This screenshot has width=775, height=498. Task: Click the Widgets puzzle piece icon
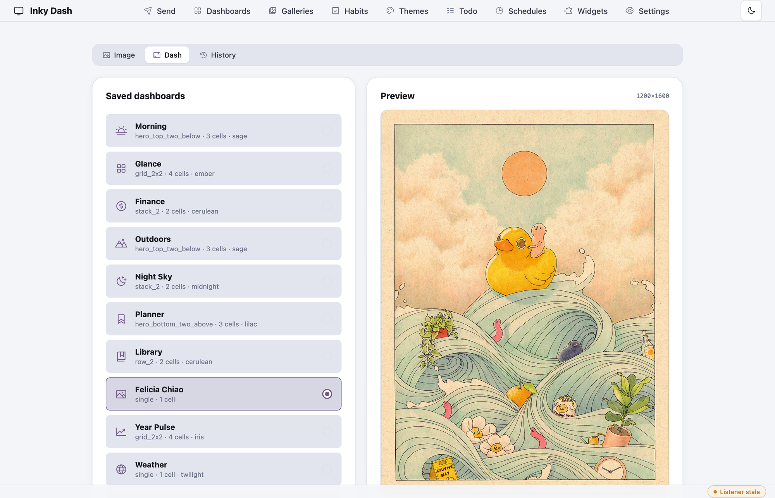point(568,11)
